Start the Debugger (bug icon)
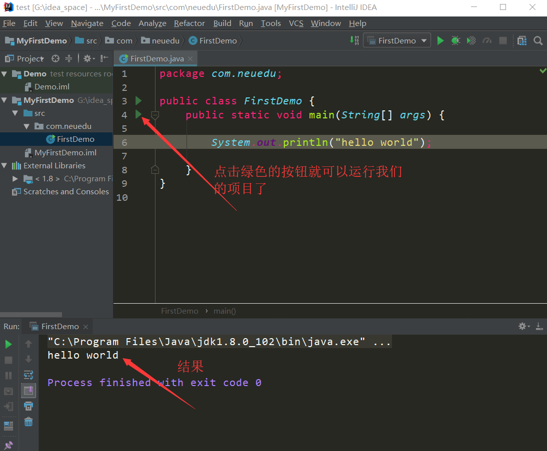This screenshot has width=547, height=451. coord(455,40)
